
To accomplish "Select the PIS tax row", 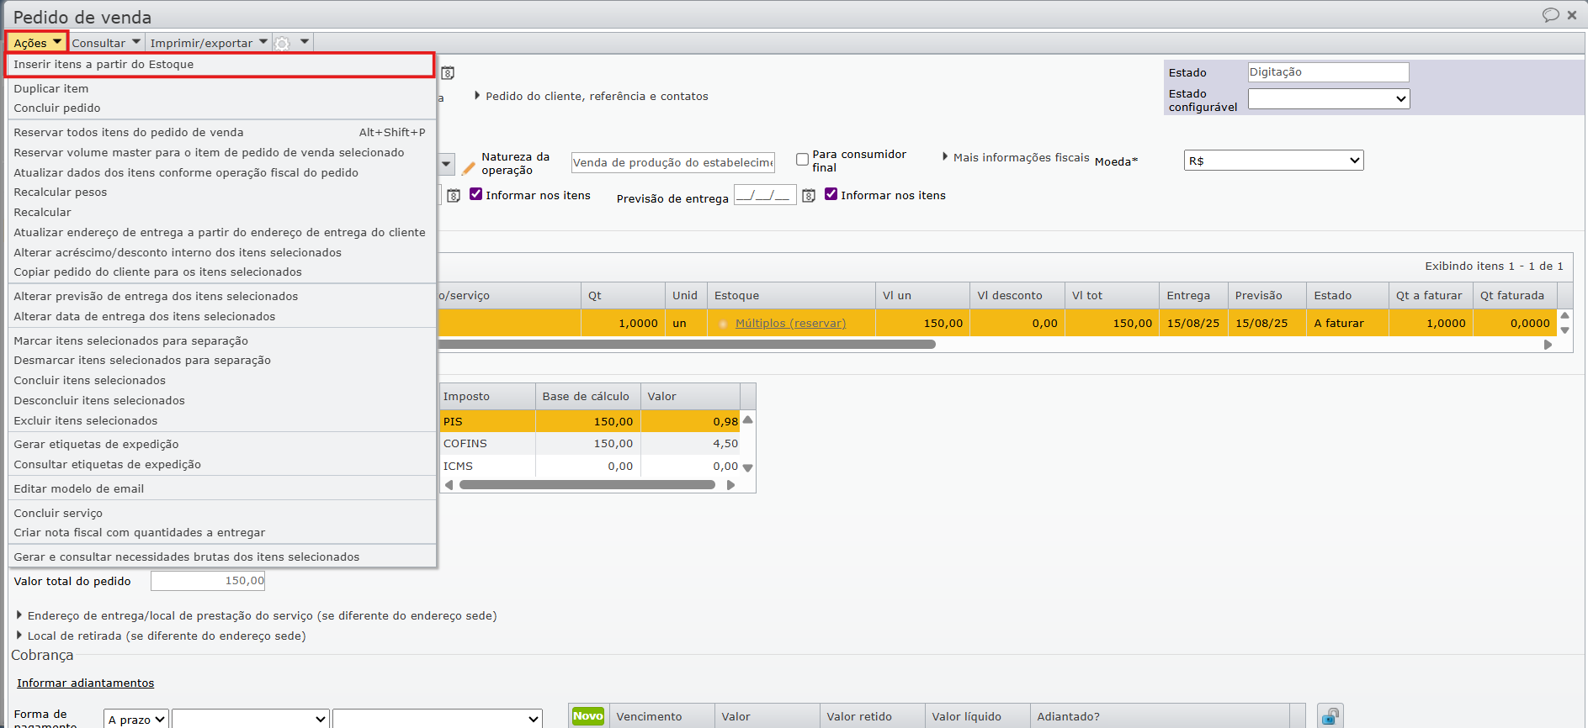I will tap(590, 421).
